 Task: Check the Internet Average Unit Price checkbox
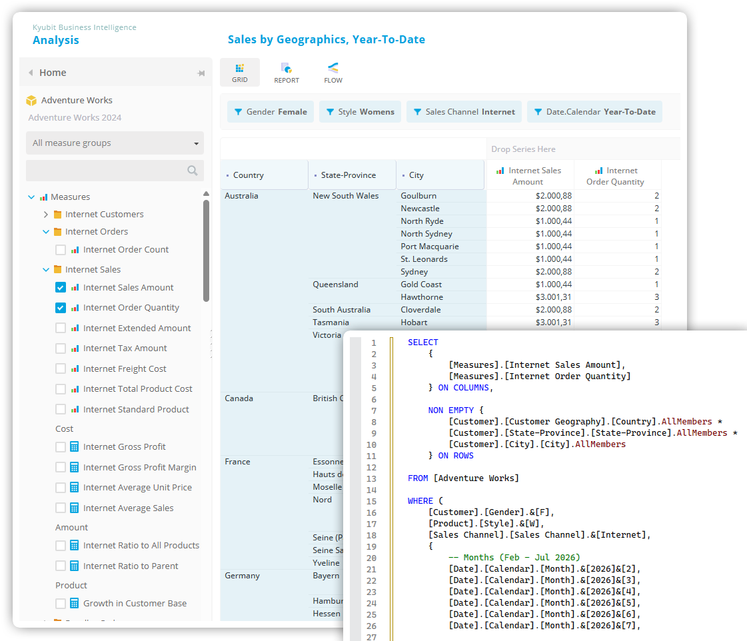click(61, 488)
